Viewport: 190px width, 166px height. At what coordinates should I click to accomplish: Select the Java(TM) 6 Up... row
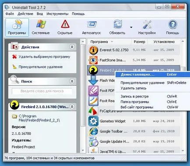coord(134,150)
